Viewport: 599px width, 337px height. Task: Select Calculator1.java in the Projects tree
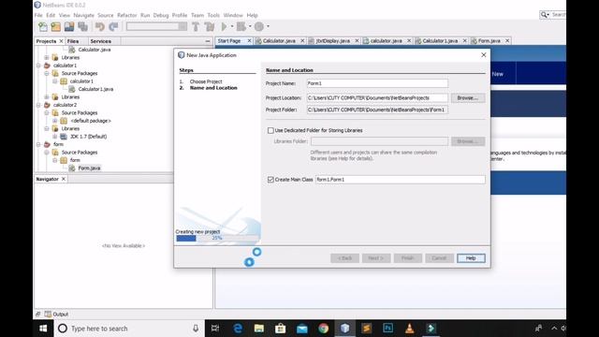coord(95,89)
